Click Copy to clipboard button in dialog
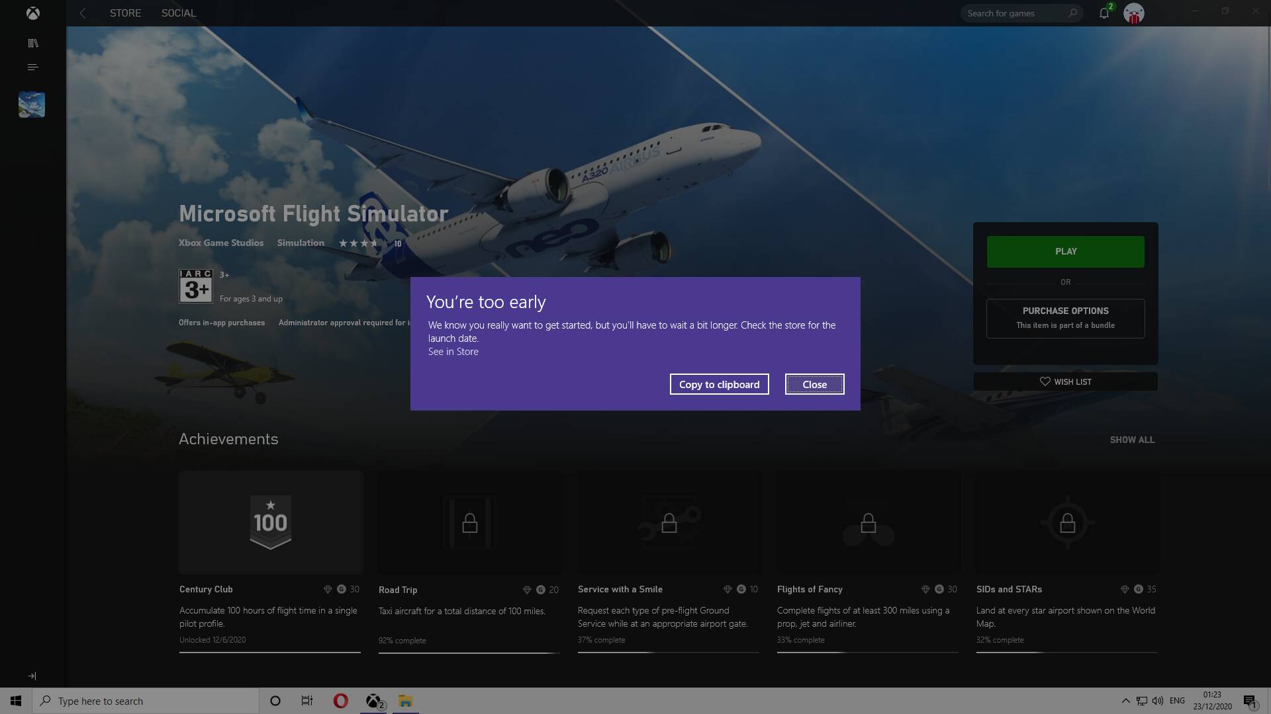1271x714 pixels. (720, 383)
